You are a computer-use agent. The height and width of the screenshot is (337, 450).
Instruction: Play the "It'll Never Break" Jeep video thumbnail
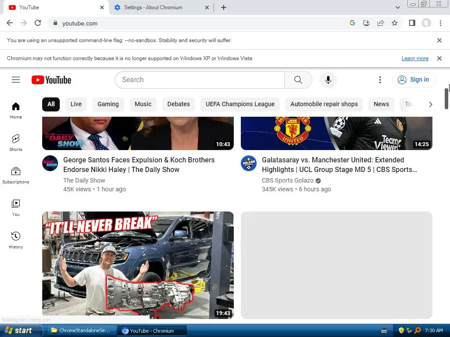pyautogui.click(x=138, y=265)
